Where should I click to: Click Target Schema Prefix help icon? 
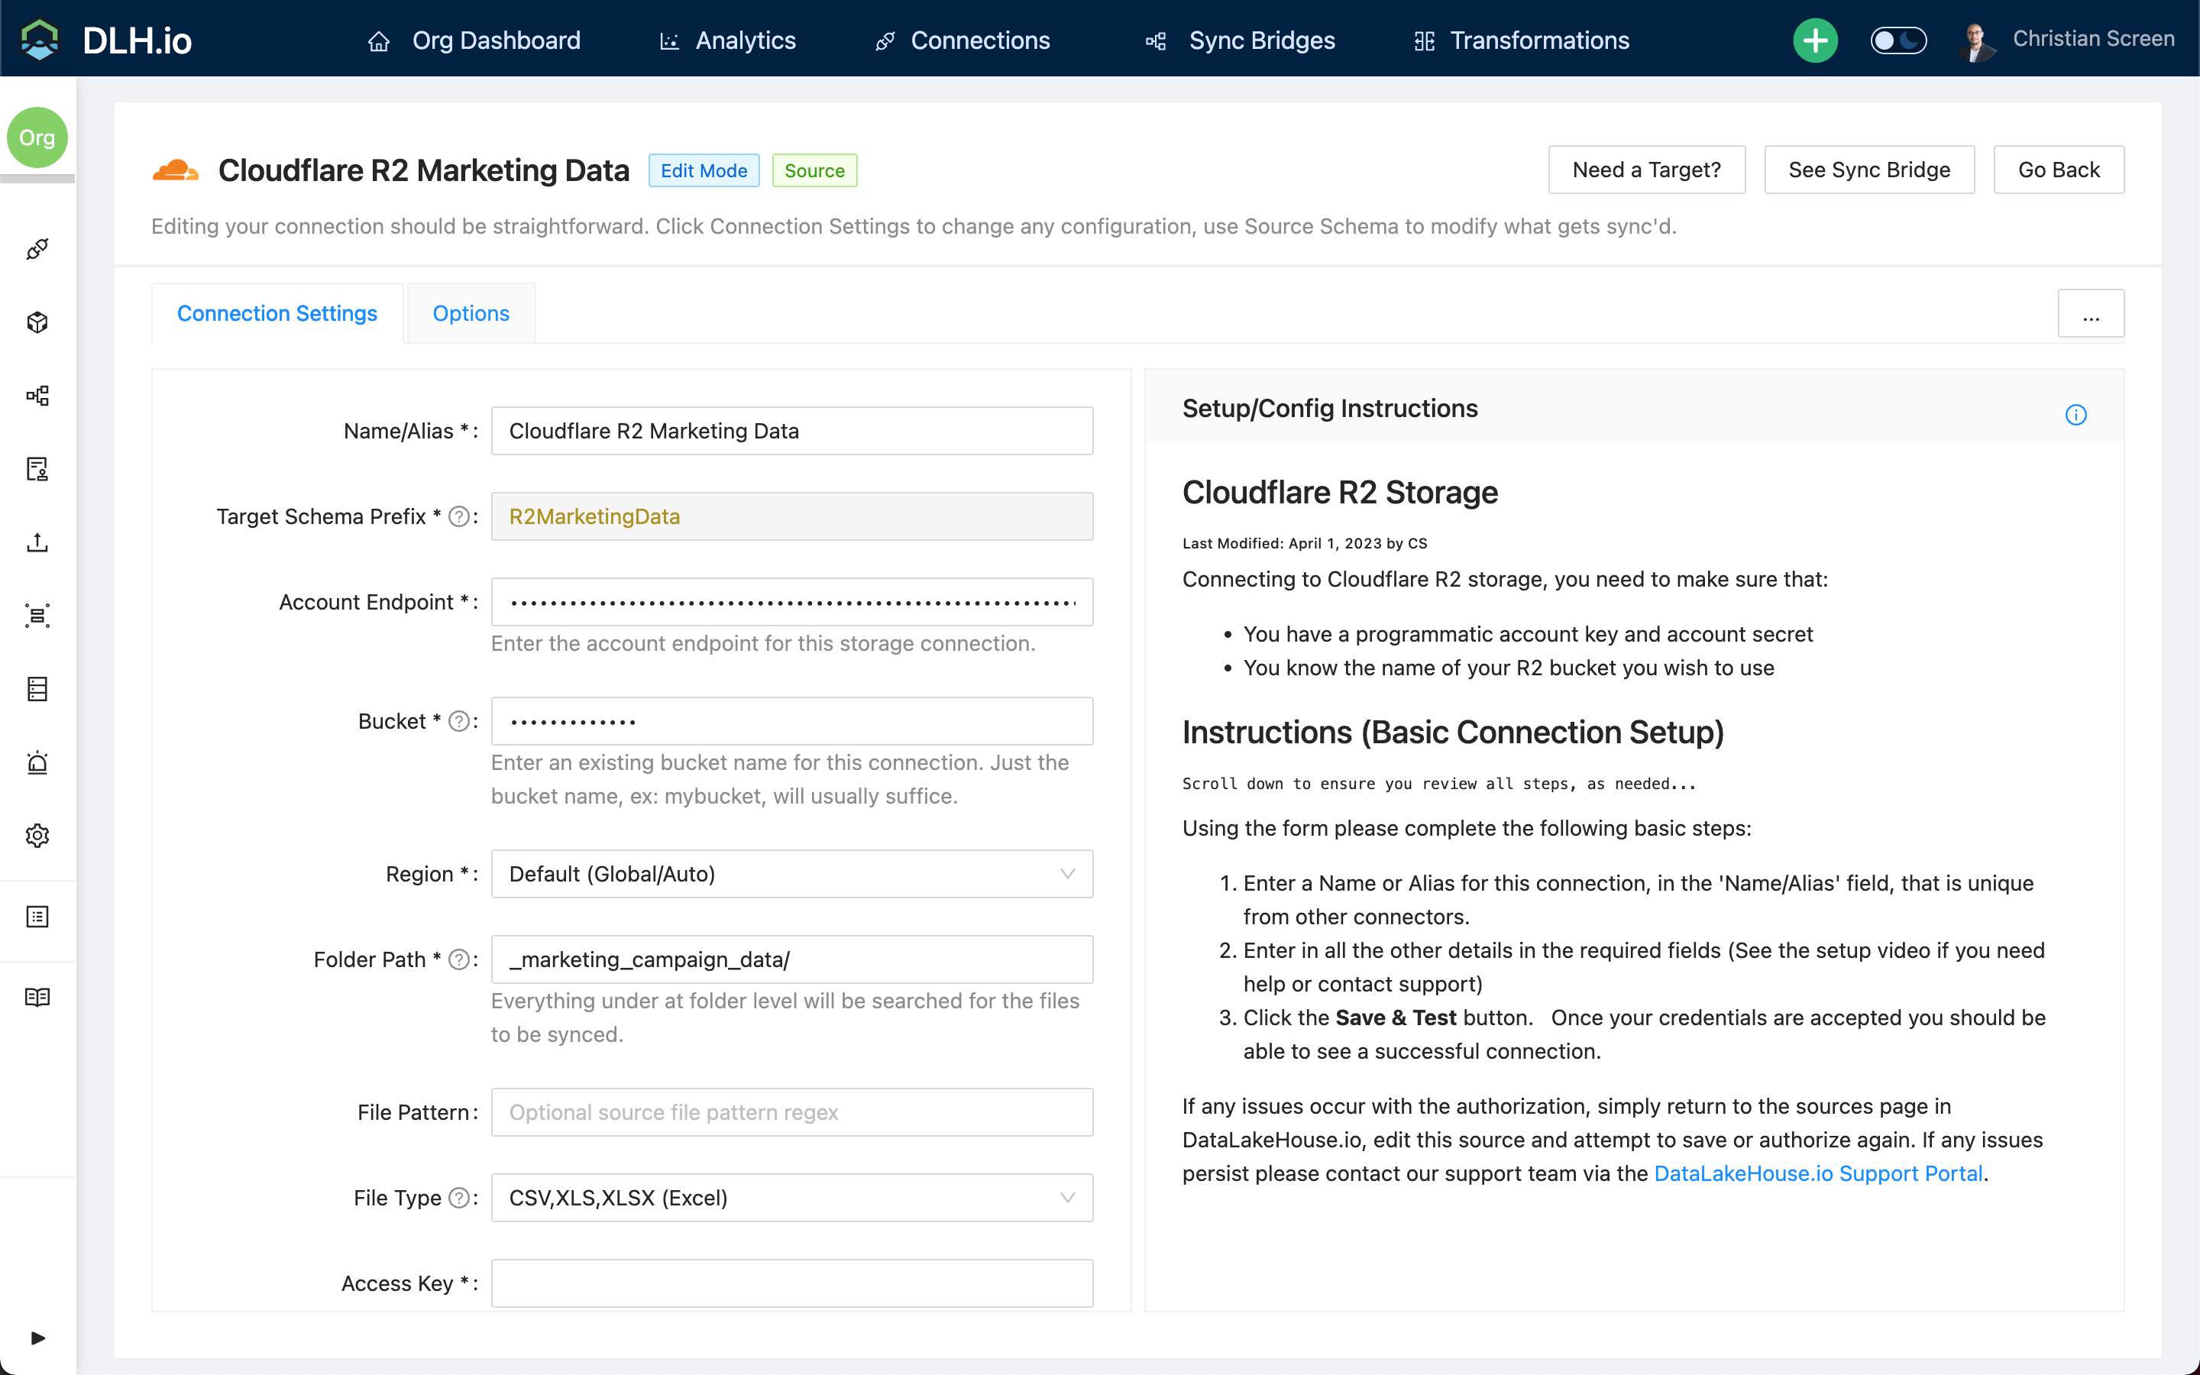[x=460, y=516]
